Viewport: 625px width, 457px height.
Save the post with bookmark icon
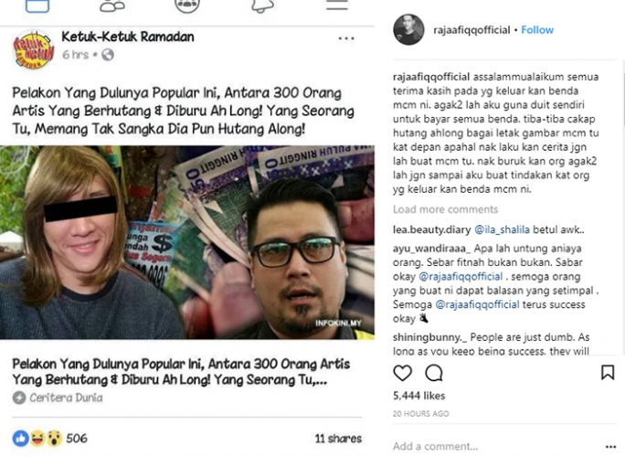point(608,373)
